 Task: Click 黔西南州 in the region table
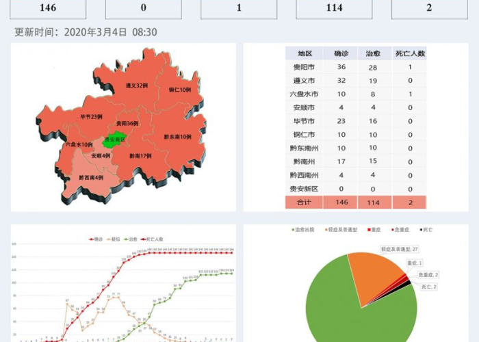click(304, 175)
